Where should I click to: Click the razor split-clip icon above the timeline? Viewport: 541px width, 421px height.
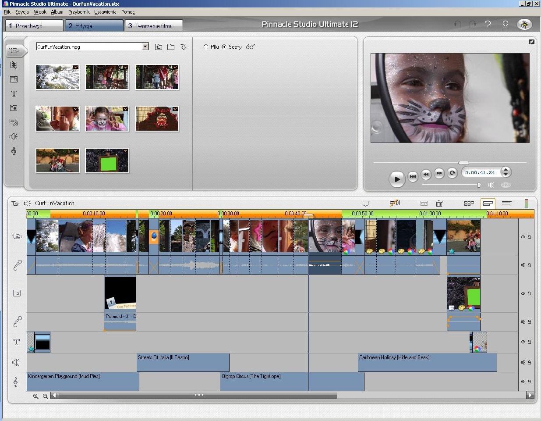[x=424, y=203]
